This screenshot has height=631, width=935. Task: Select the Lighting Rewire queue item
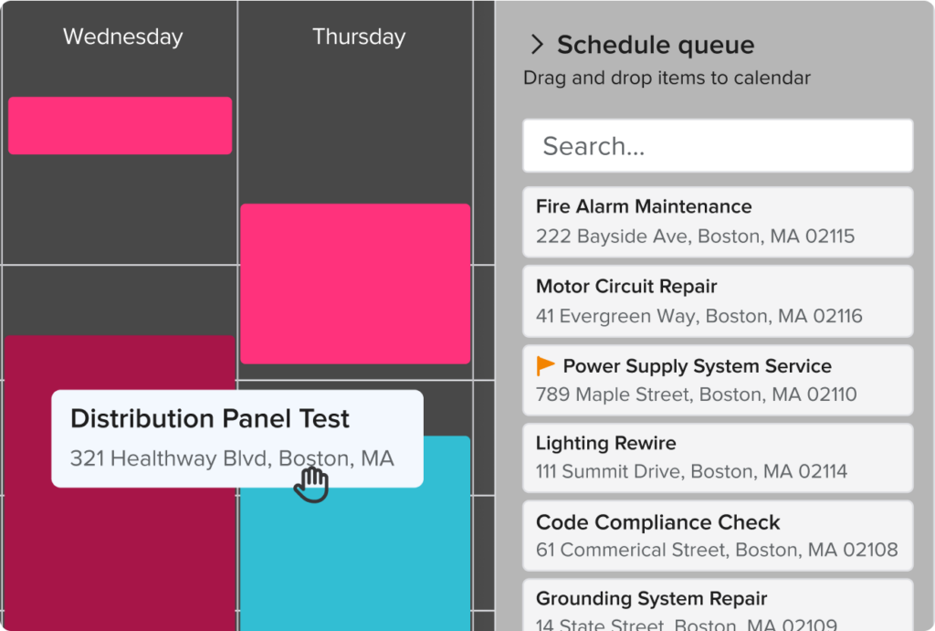click(717, 457)
